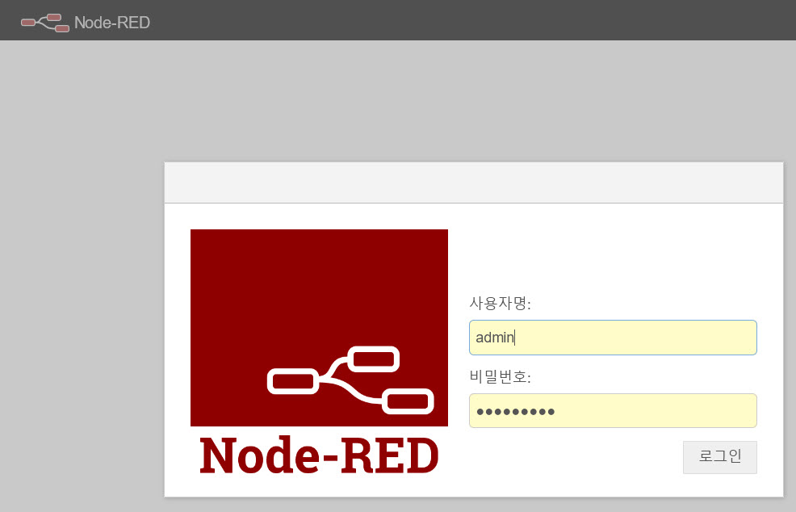The image size is (796, 512).
Task: Click the 사용자명: label
Action: 500,303
